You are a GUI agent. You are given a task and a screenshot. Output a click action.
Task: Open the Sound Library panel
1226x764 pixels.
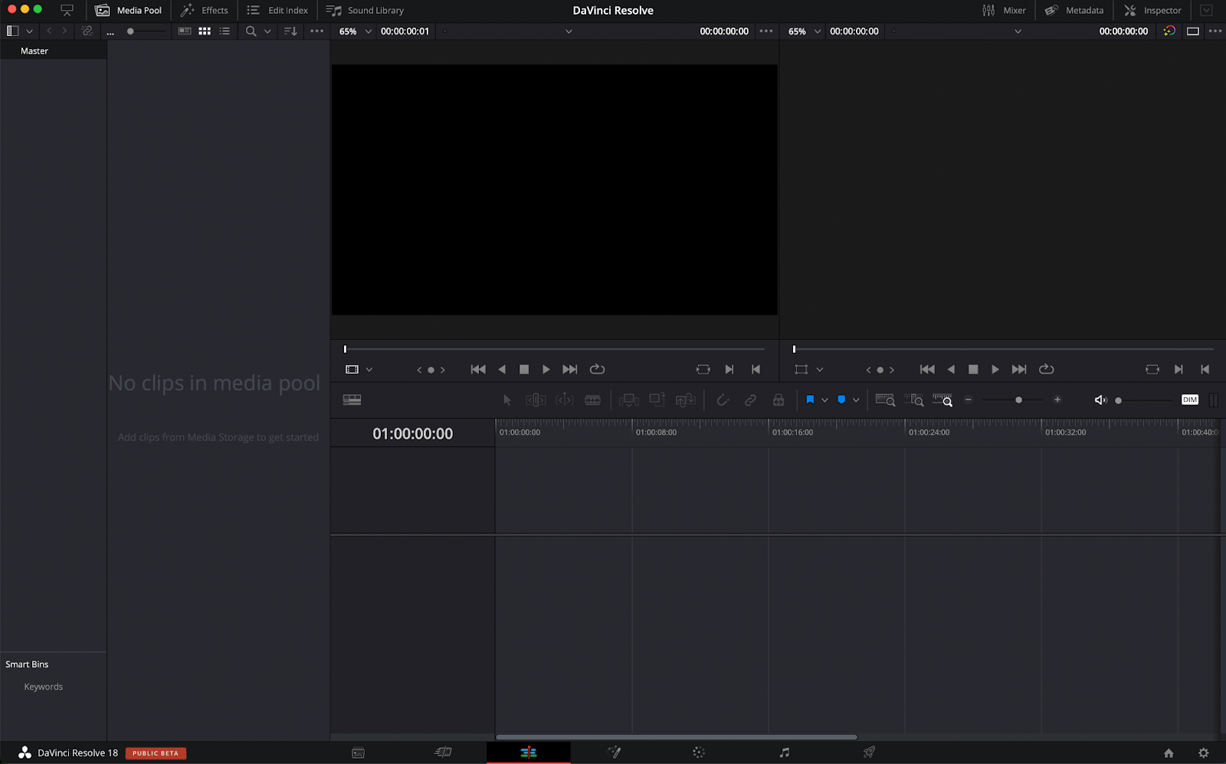[365, 11]
